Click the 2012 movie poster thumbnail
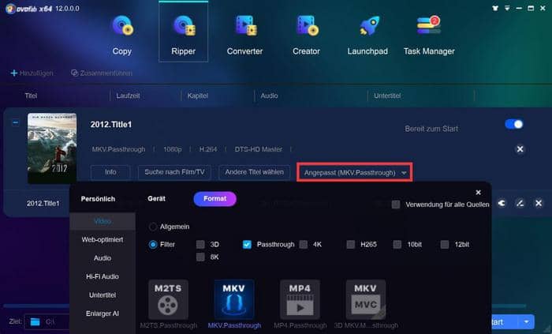 click(x=52, y=148)
